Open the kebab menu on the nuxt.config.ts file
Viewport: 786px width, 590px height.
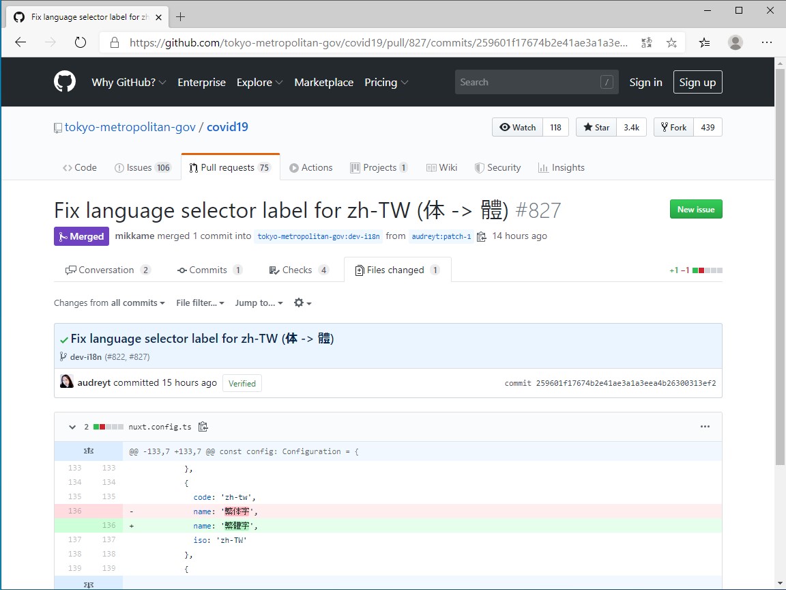coord(705,426)
